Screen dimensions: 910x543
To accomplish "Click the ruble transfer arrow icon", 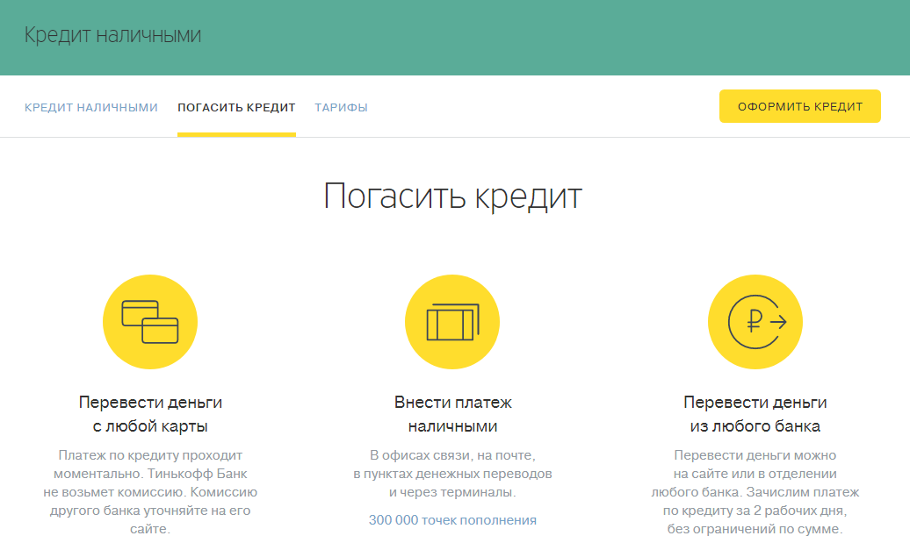I will coord(755,322).
